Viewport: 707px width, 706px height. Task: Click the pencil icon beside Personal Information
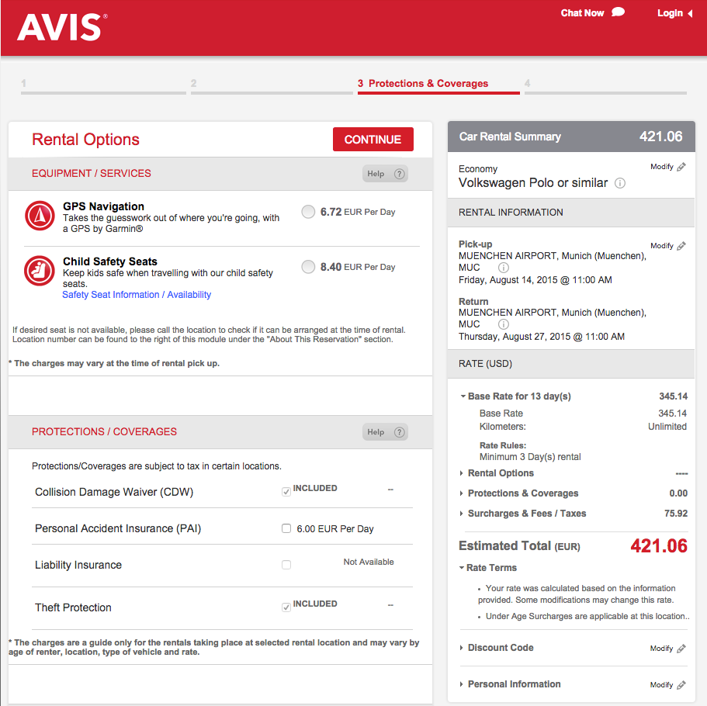pos(681,685)
